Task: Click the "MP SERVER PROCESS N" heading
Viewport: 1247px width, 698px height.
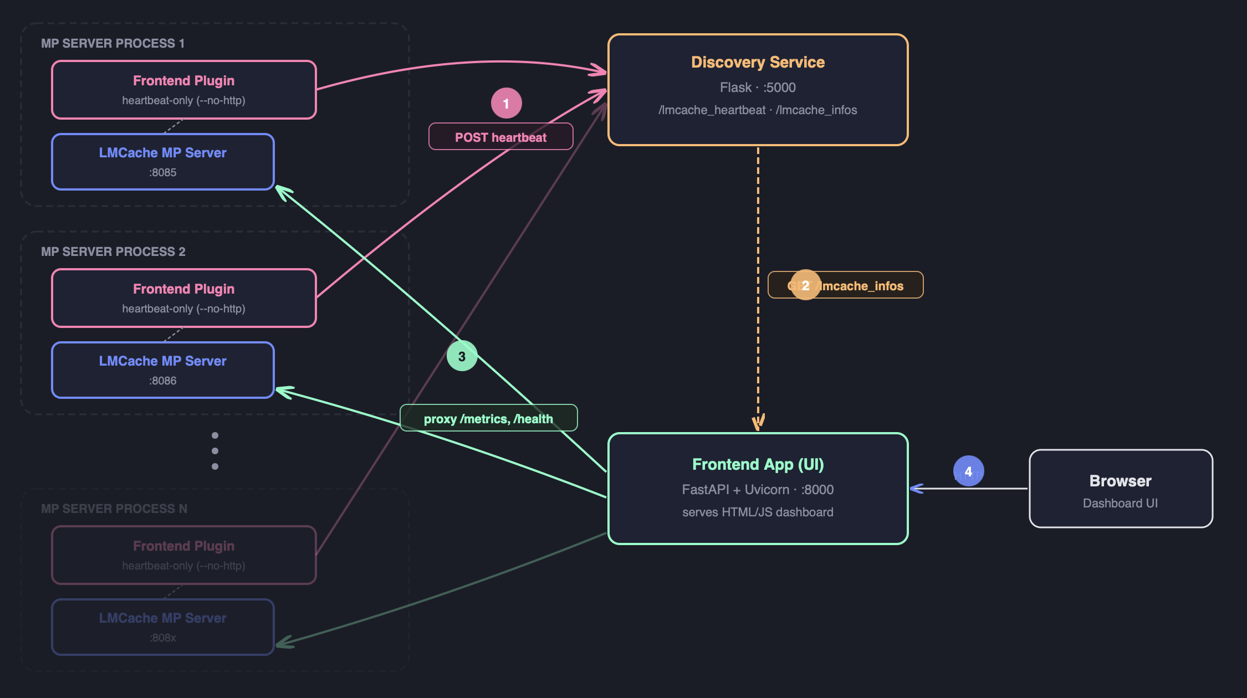Action: (x=114, y=509)
